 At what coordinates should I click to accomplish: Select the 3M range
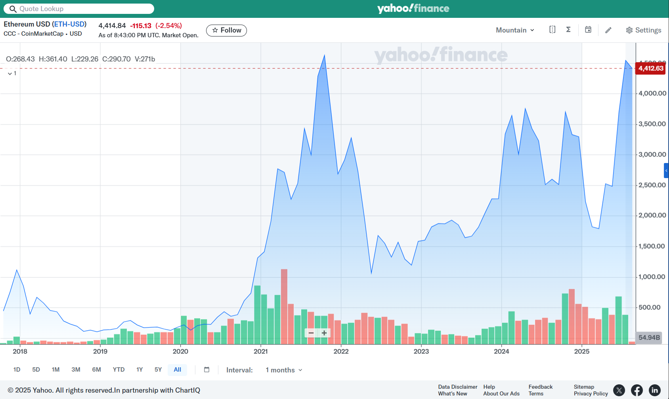pos(76,370)
